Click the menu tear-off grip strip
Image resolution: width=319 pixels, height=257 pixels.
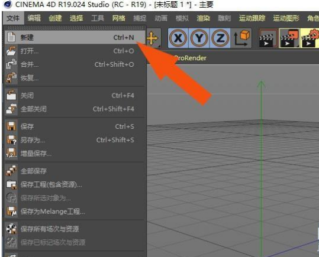75,28
